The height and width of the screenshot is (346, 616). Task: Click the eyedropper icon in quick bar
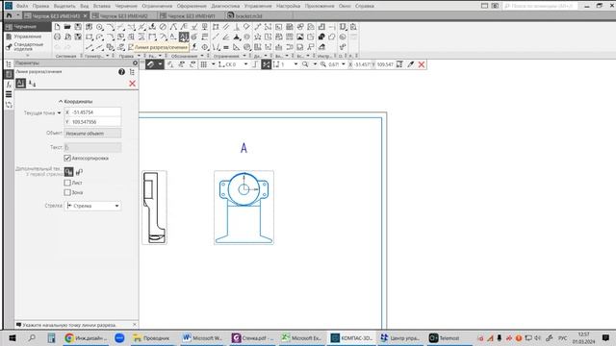[x=411, y=64]
